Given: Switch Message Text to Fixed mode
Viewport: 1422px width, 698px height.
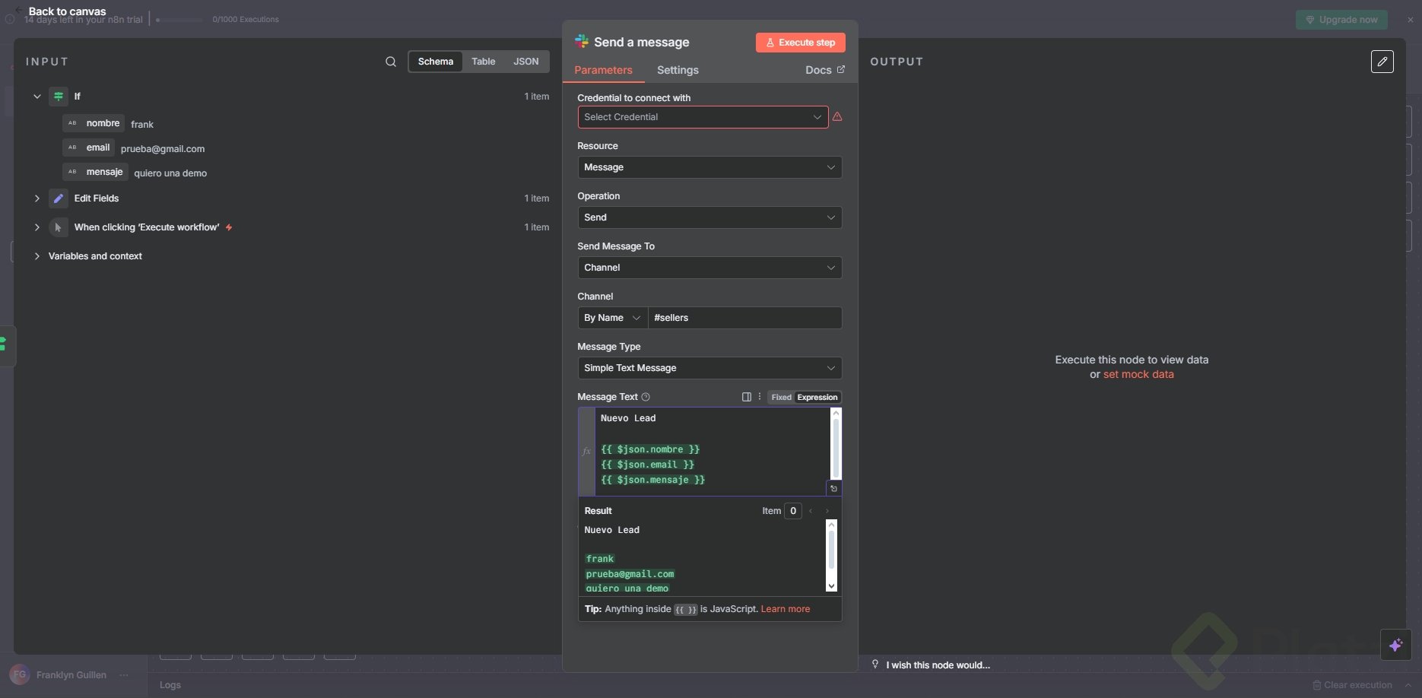Looking at the screenshot, I should click(781, 397).
